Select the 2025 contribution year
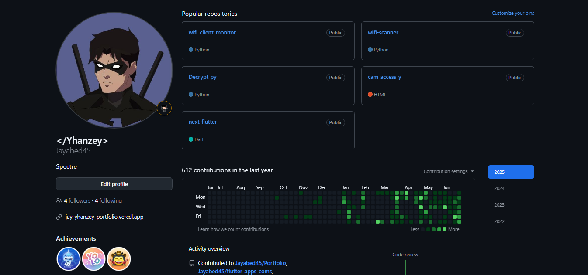 tap(511, 172)
